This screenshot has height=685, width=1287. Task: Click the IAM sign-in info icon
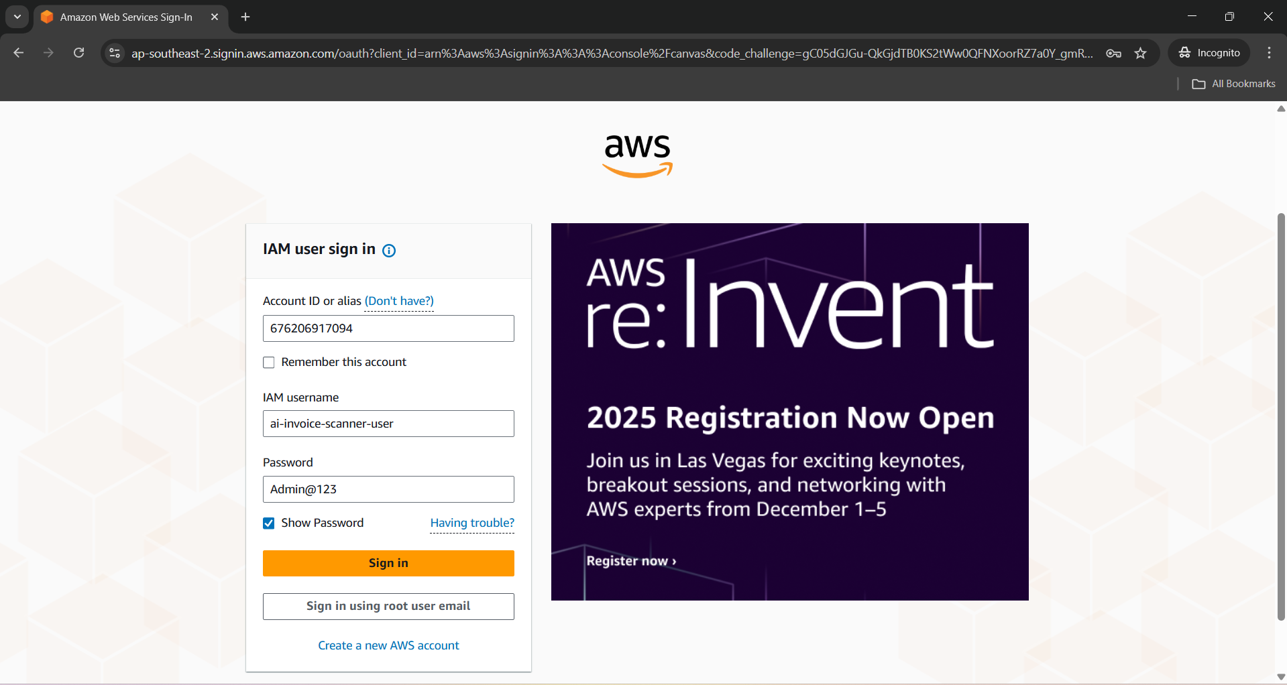389,251
